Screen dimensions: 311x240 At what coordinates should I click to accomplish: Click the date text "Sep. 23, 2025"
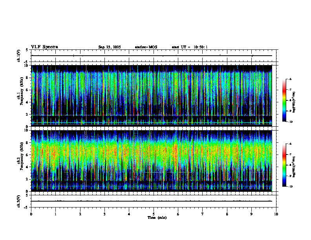coord(110,47)
